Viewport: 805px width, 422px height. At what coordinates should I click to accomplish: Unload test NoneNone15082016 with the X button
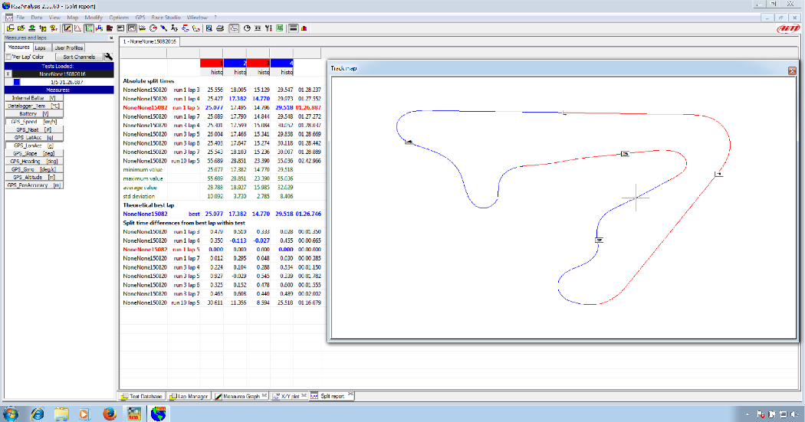pos(8,74)
